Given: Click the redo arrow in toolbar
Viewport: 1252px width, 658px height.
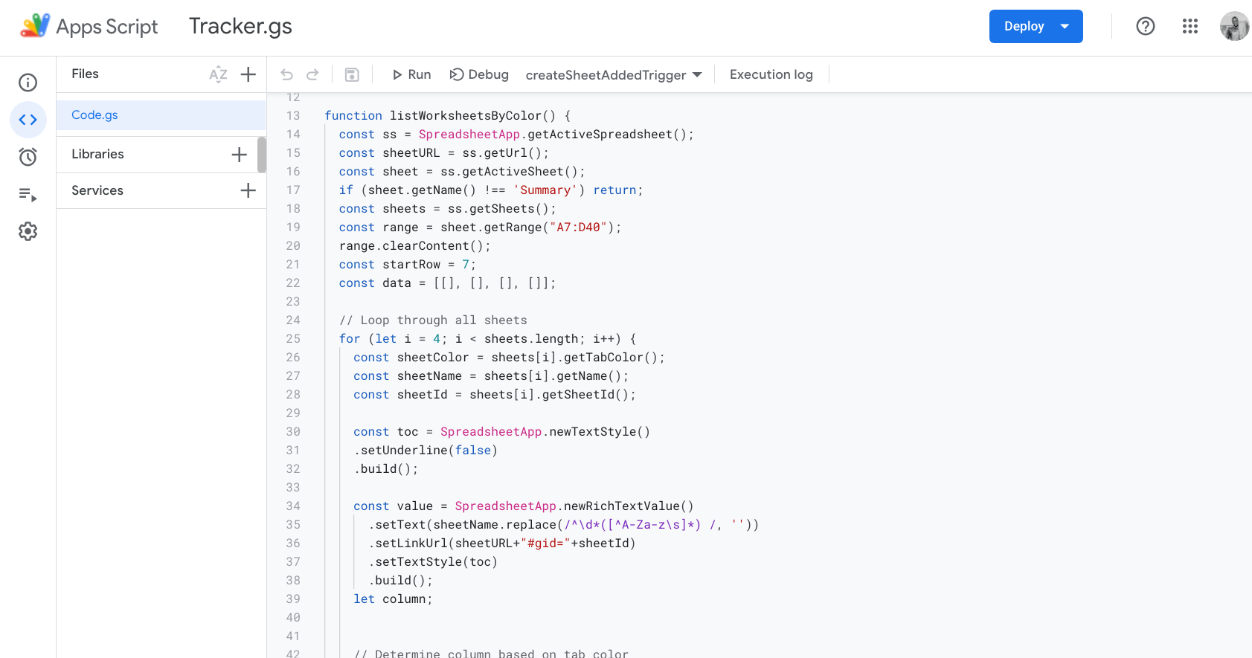Looking at the screenshot, I should (x=312, y=74).
